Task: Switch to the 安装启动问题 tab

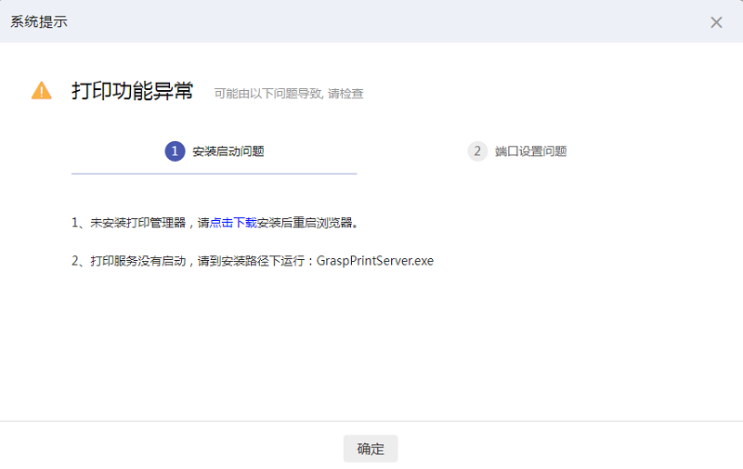Action: pos(215,151)
